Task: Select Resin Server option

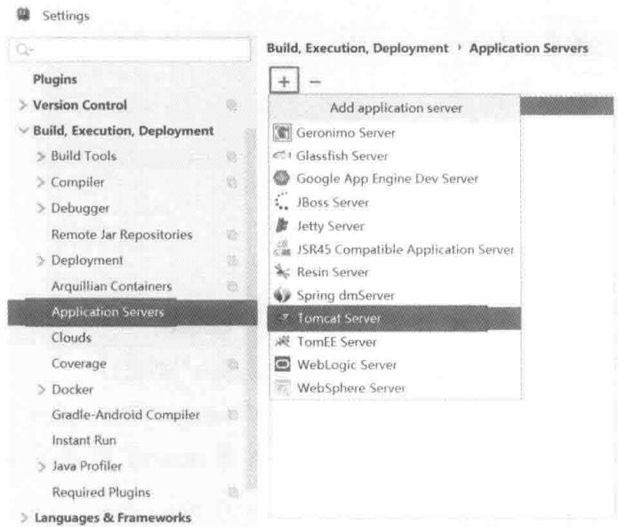Action: (x=395, y=272)
